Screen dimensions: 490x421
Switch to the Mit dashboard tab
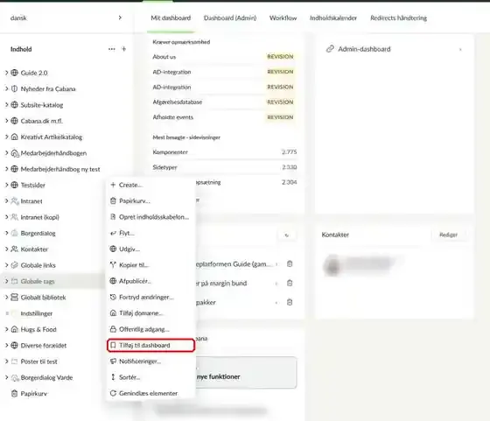pos(171,18)
